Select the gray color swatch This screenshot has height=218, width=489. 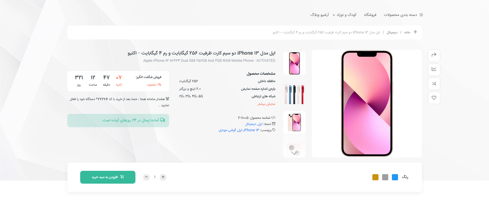(x=385, y=177)
